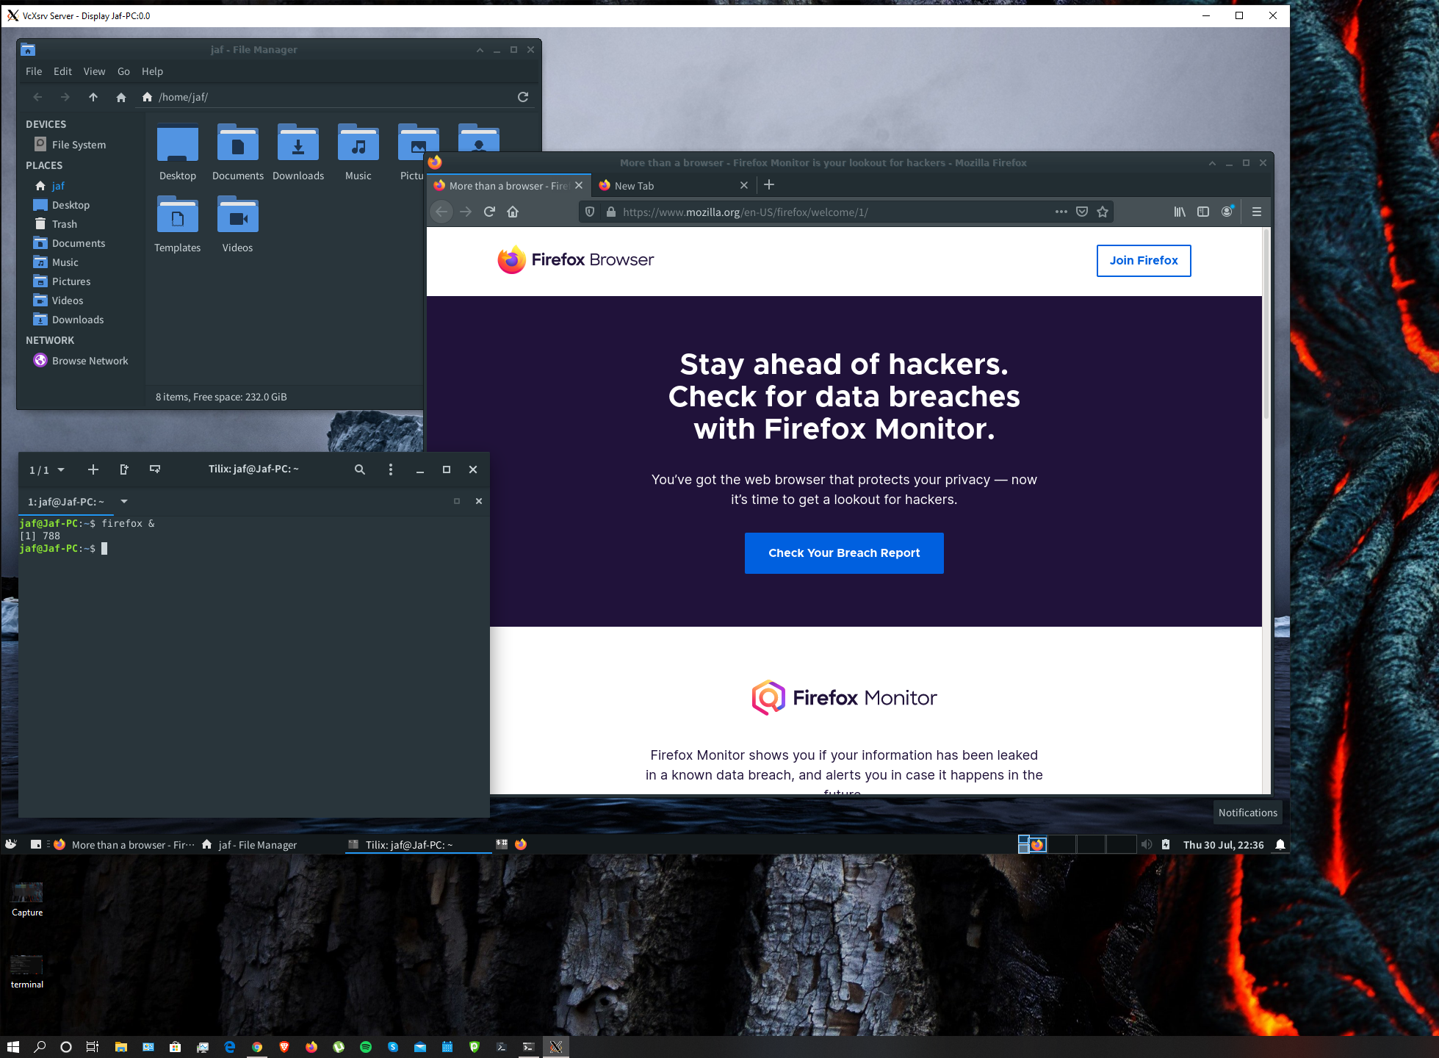
Task: Toggle Firefox sidebar view icon
Action: coord(1203,212)
